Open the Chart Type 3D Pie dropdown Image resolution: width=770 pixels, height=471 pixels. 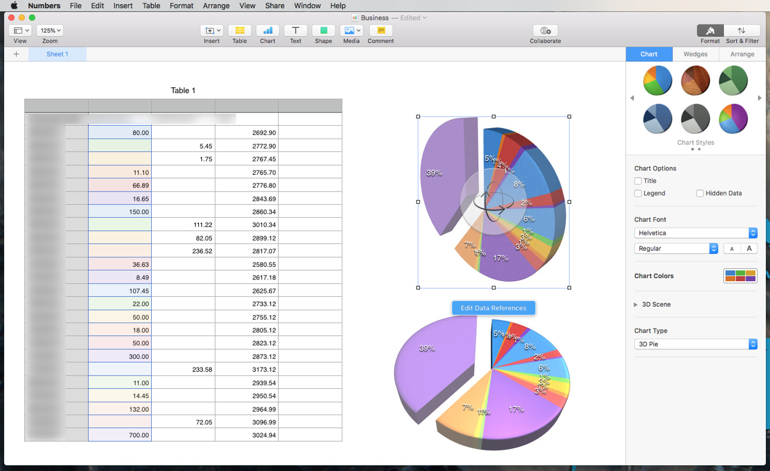(x=695, y=343)
